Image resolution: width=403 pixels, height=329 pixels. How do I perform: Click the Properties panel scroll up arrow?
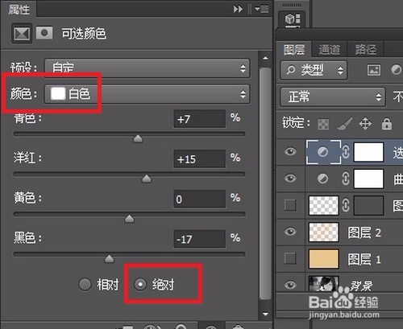click(265, 58)
